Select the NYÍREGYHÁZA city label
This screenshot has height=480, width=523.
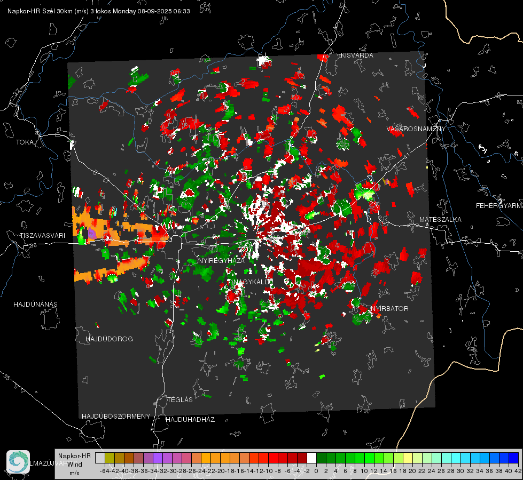pyautogui.click(x=221, y=260)
